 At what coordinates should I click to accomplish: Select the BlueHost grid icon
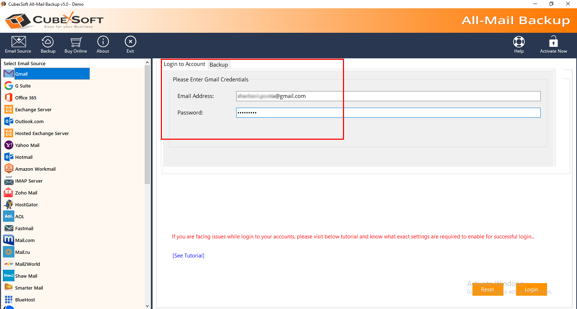[9, 300]
